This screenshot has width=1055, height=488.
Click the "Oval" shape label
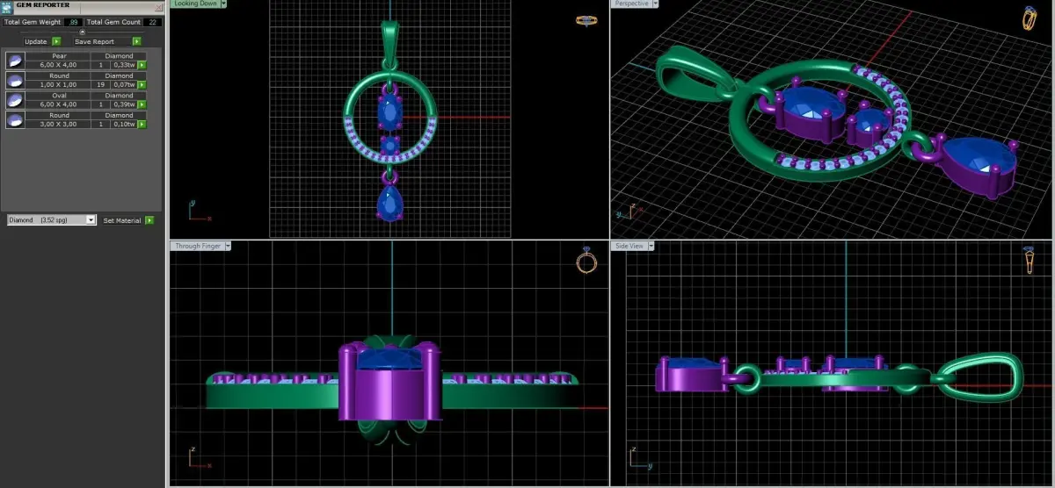[x=59, y=96]
